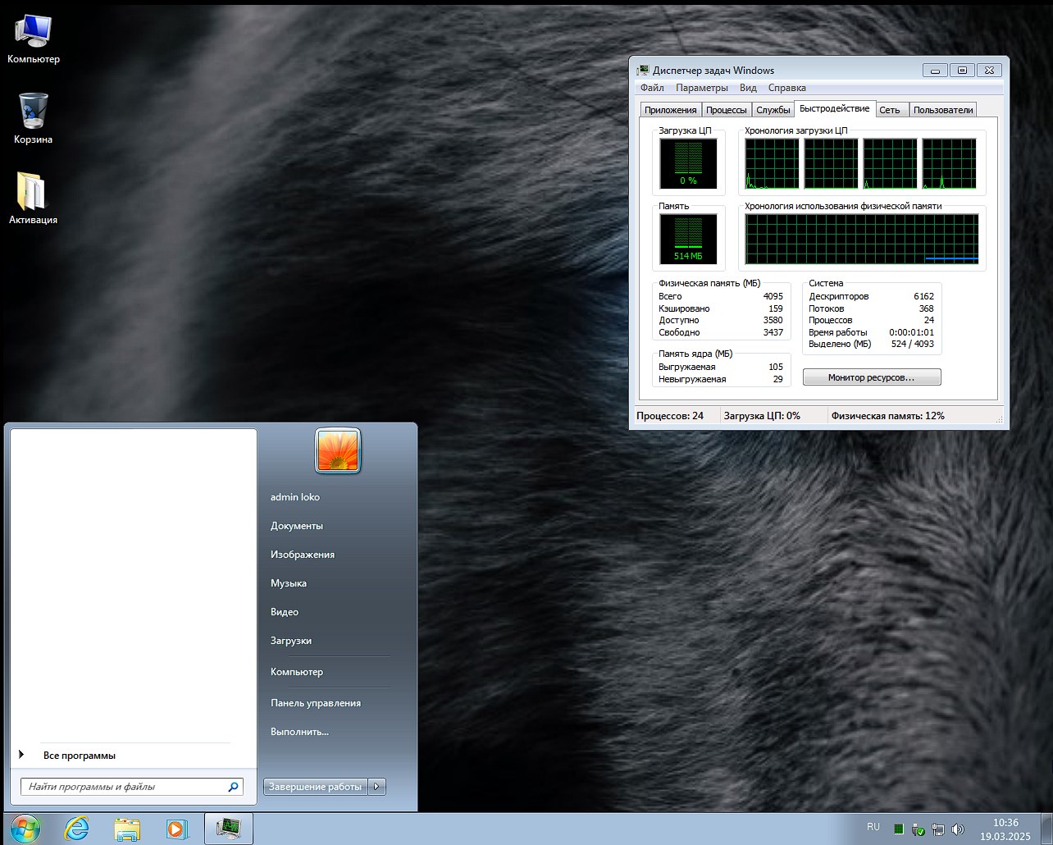Screen dimensions: 1053x845
Task: Click the first CPU usage history graph
Action: pyautogui.click(x=772, y=163)
